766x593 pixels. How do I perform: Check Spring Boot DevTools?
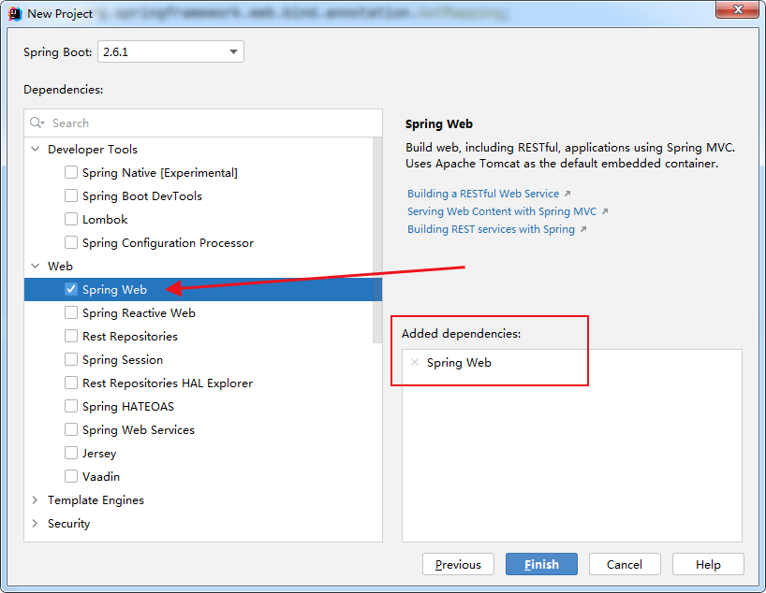pyautogui.click(x=71, y=195)
